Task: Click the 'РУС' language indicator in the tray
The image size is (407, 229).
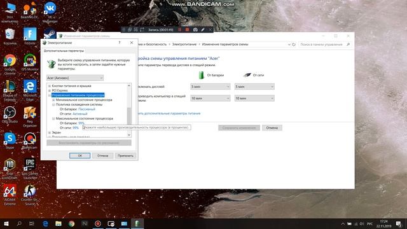Action: (370, 224)
